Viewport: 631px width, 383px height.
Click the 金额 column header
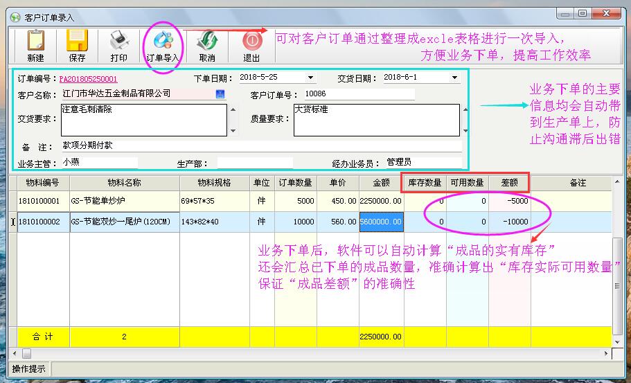(x=382, y=183)
